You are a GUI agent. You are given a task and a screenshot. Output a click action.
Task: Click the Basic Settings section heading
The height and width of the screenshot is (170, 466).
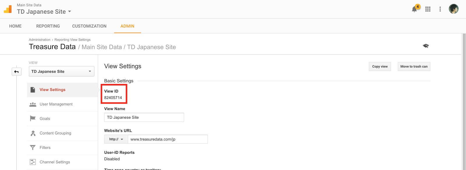pyautogui.click(x=119, y=81)
